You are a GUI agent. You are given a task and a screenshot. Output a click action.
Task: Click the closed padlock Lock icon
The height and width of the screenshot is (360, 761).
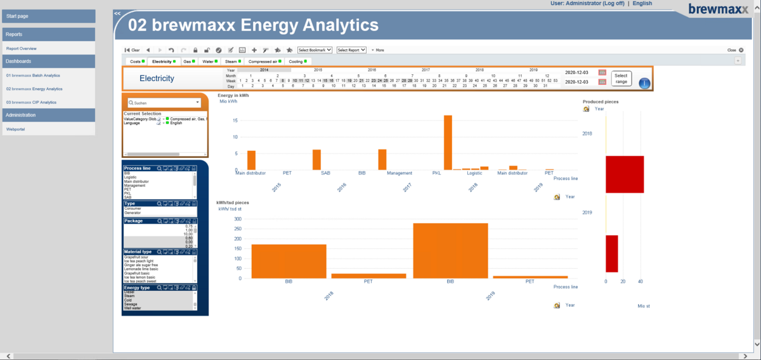195,50
